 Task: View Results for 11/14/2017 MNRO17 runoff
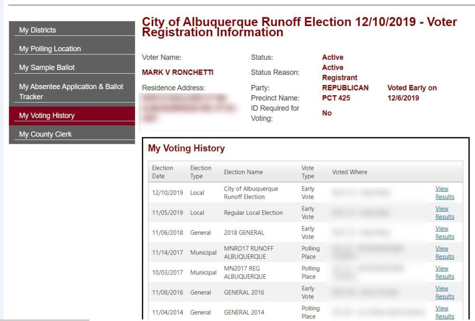tap(445, 252)
